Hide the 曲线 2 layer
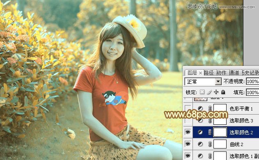 188,144
